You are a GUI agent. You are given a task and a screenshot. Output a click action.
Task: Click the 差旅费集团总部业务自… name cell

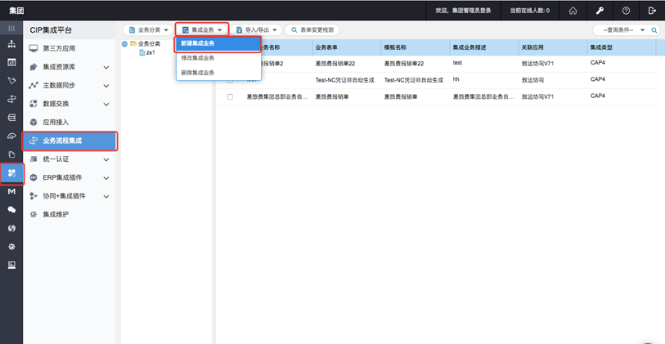[x=277, y=97]
